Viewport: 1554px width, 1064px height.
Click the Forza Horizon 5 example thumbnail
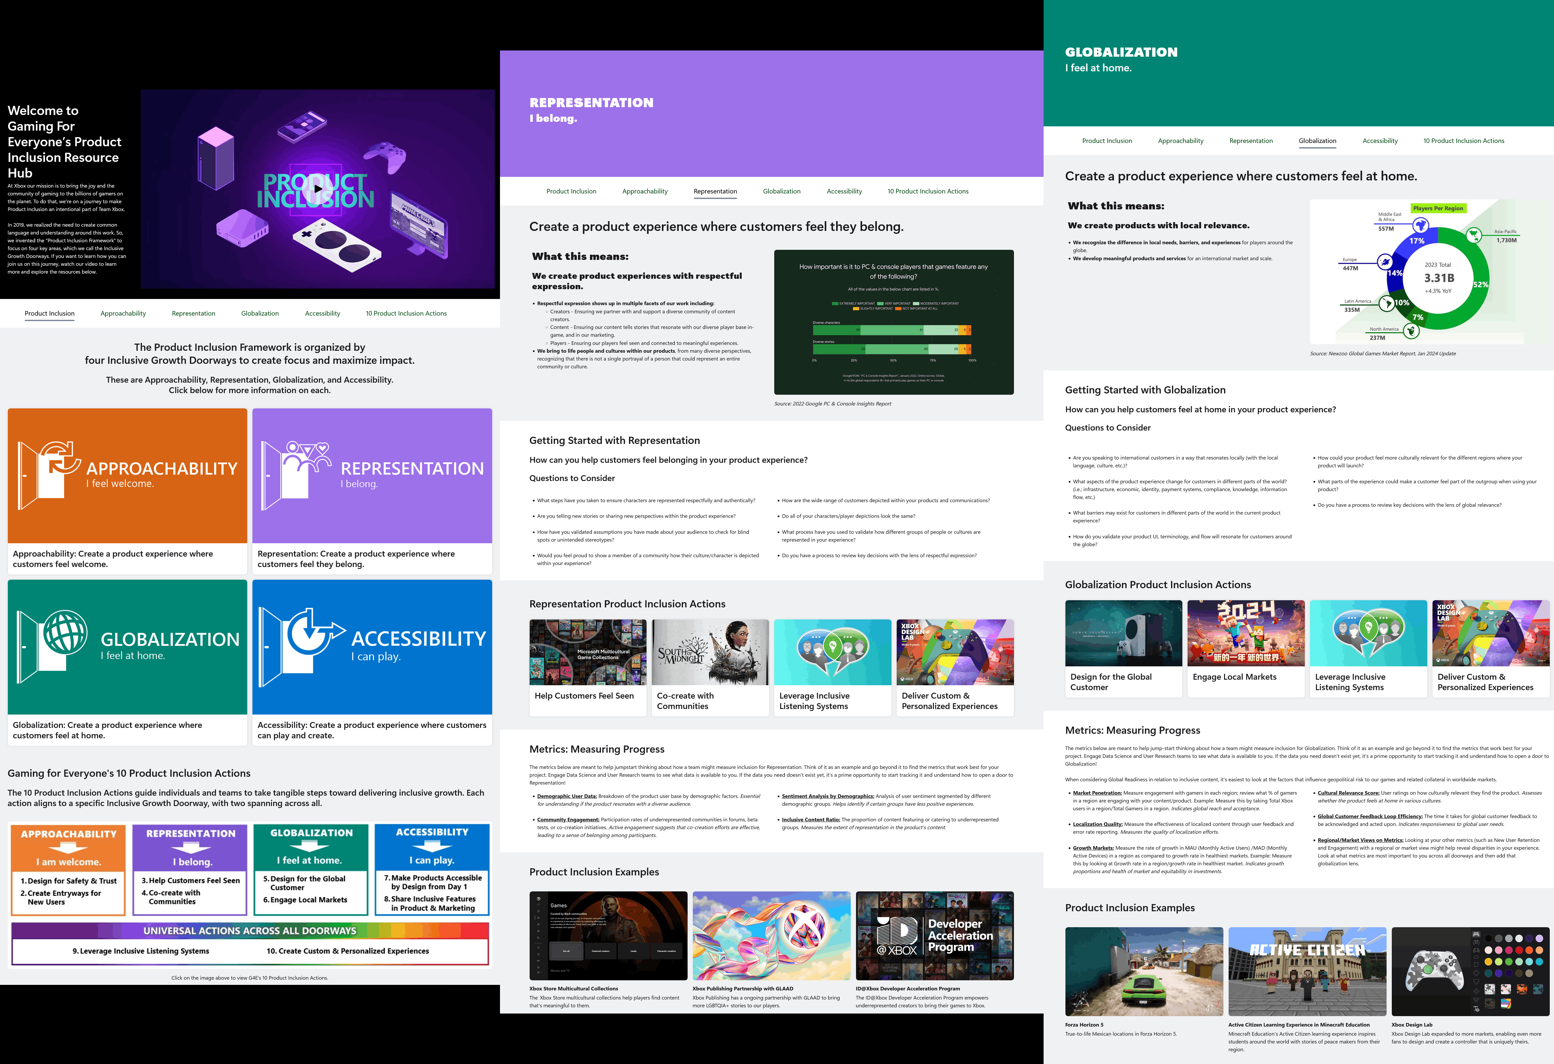(x=1144, y=972)
